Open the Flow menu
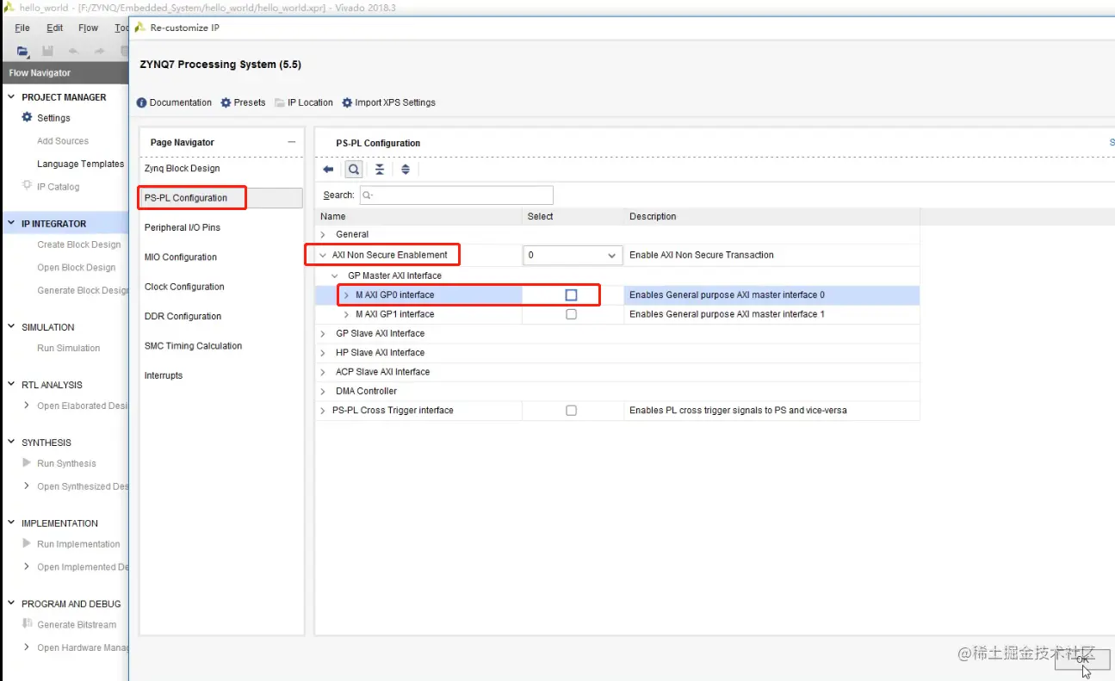The width and height of the screenshot is (1115, 681). pyautogui.click(x=89, y=28)
